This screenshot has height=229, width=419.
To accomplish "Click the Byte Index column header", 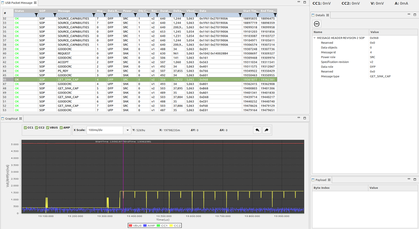I will (340, 188).
